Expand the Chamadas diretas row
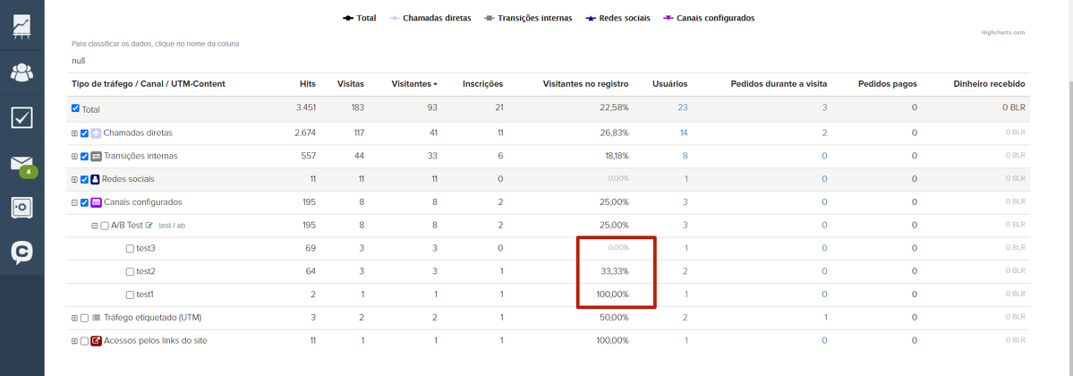Image resolution: width=1073 pixels, height=376 pixels. [74, 133]
